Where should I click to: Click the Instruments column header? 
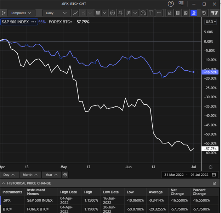pos(12,192)
